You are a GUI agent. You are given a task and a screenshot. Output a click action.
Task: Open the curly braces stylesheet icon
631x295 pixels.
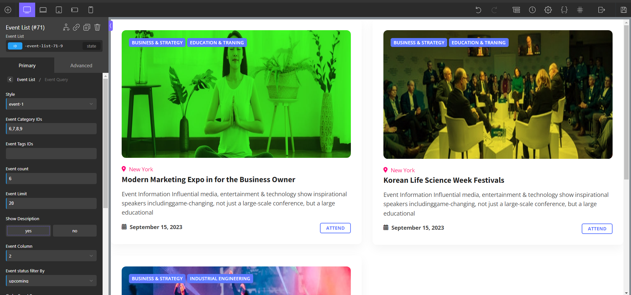pos(564,10)
